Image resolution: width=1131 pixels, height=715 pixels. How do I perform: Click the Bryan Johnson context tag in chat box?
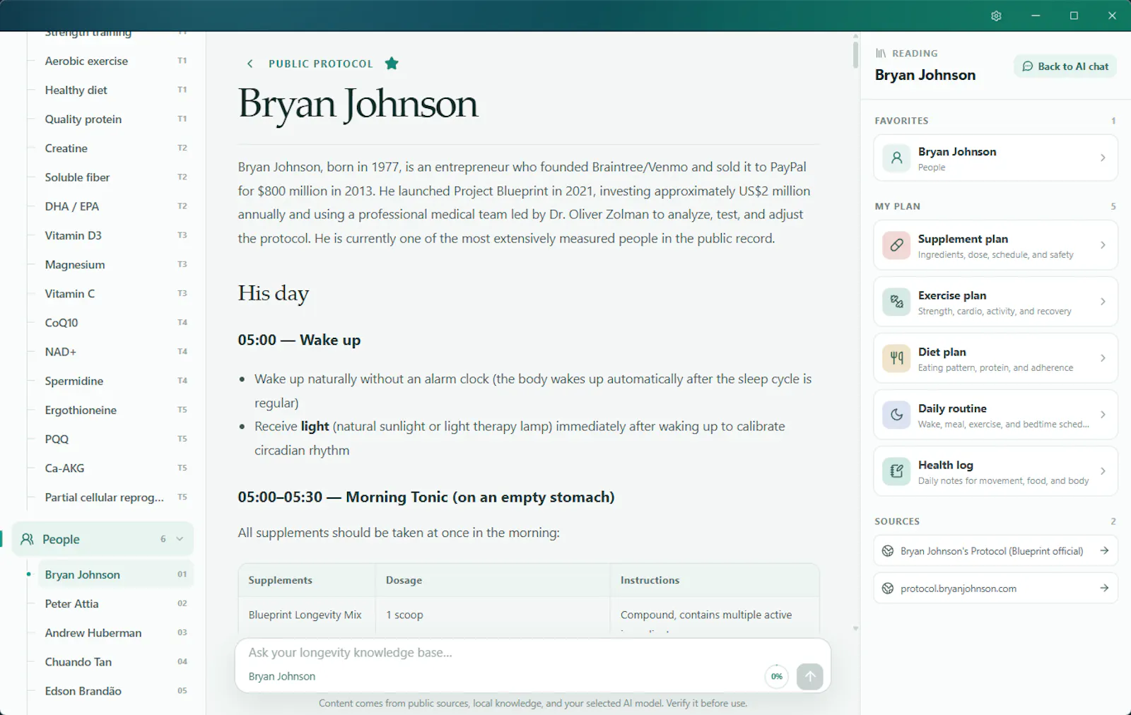point(282,677)
